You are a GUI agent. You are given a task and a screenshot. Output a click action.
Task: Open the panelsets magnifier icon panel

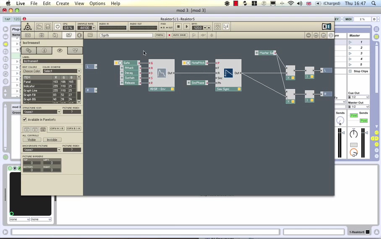pyautogui.click(x=55, y=35)
